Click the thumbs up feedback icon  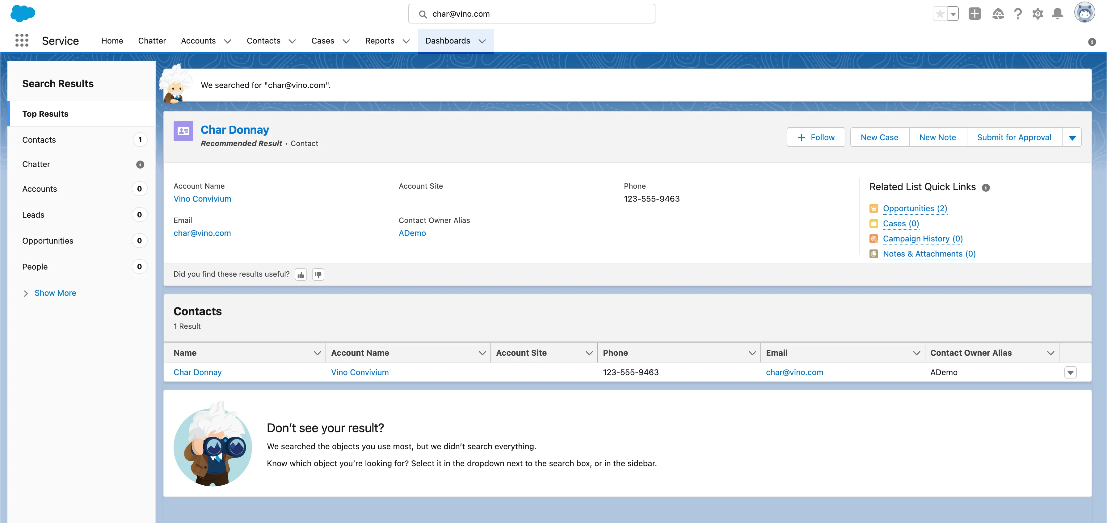pos(301,274)
